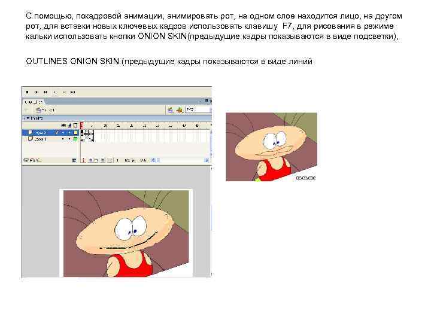Click the green outline swatch of Layer 1

pos(75,139)
